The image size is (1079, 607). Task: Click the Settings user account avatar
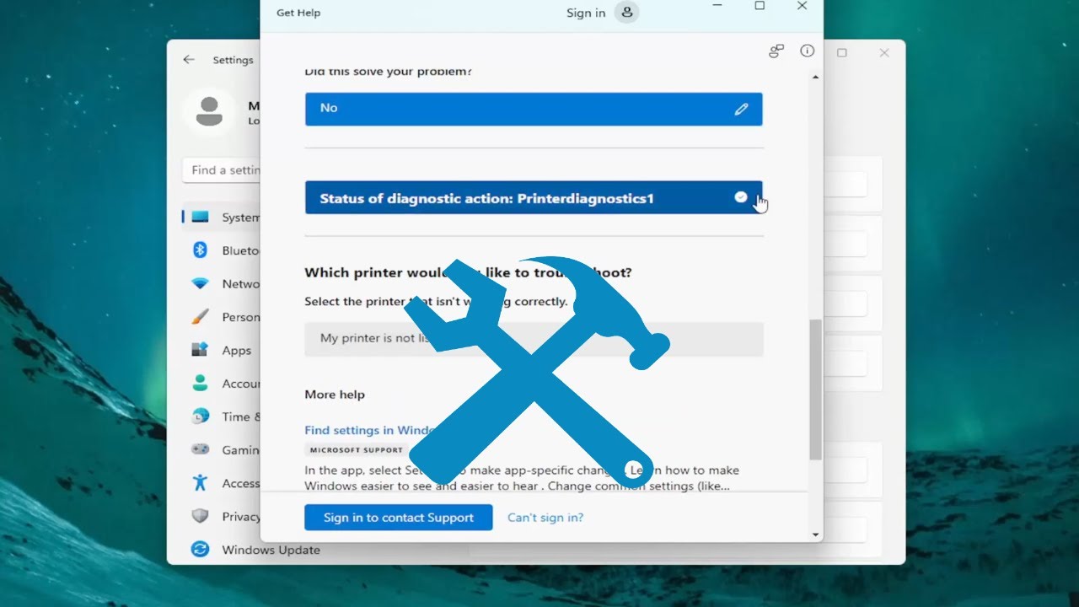(209, 111)
